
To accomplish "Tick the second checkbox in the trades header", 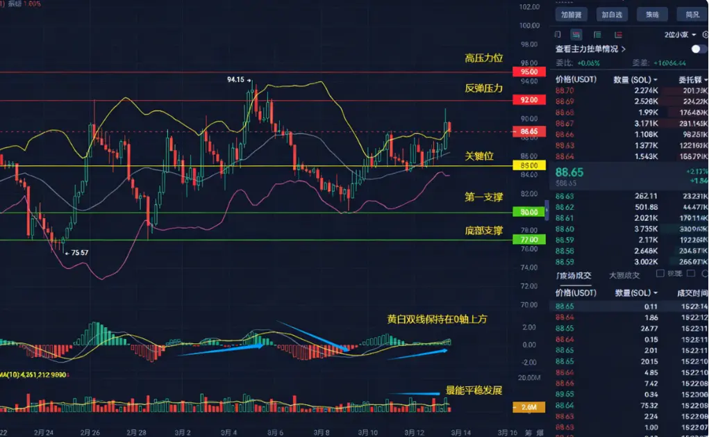I will tap(690, 273).
